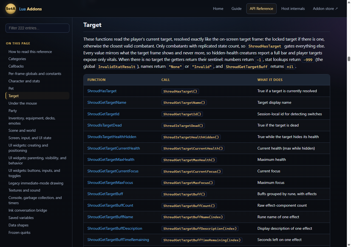Jump to How to read this reference

tap(30, 52)
